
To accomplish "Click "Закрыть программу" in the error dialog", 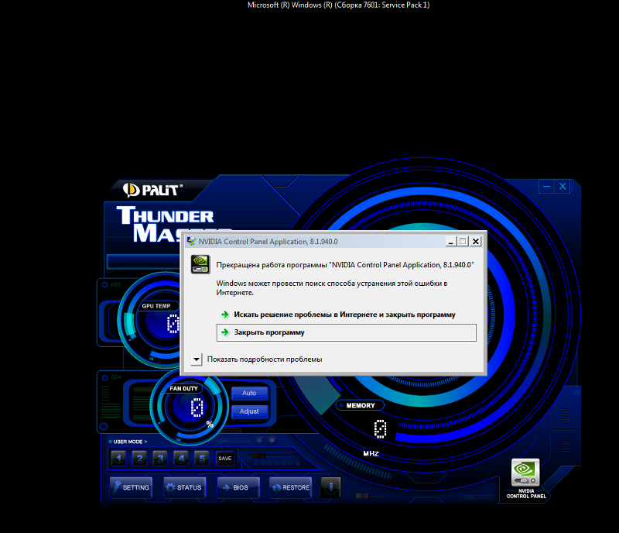I will [346, 332].
